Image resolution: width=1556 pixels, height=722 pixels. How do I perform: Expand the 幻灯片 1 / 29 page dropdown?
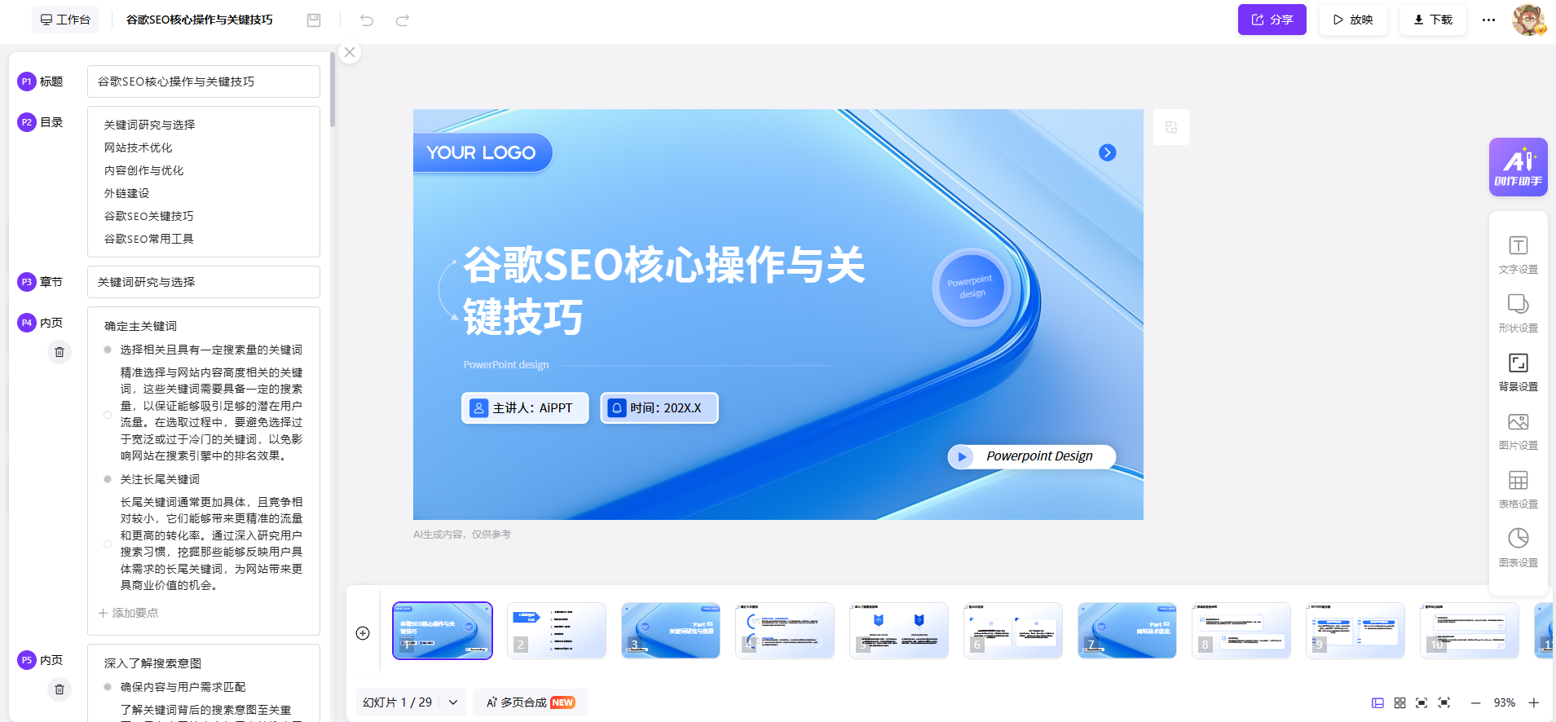[453, 702]
